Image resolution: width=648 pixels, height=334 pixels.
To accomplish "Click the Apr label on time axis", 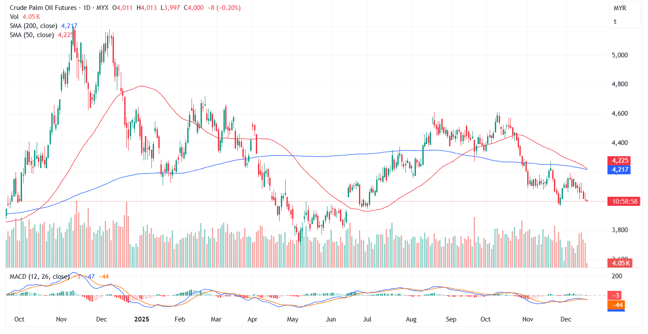I will tap(252, 319).
